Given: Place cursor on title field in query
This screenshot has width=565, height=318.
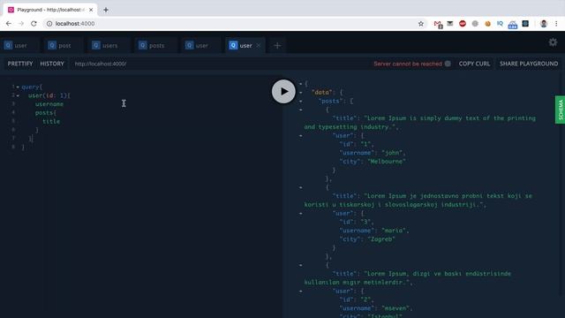Looking at the screenshot, I should pos(51,122).
